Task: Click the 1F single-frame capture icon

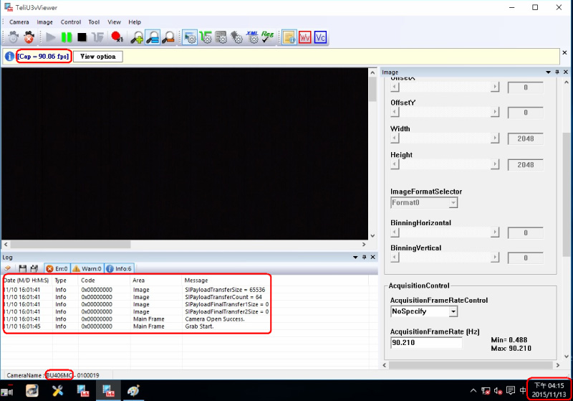Action: 97,37
